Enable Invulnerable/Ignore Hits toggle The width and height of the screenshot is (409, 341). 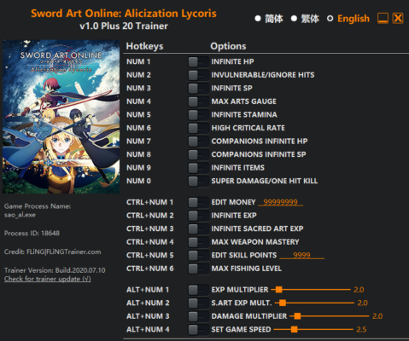point(198,75)
